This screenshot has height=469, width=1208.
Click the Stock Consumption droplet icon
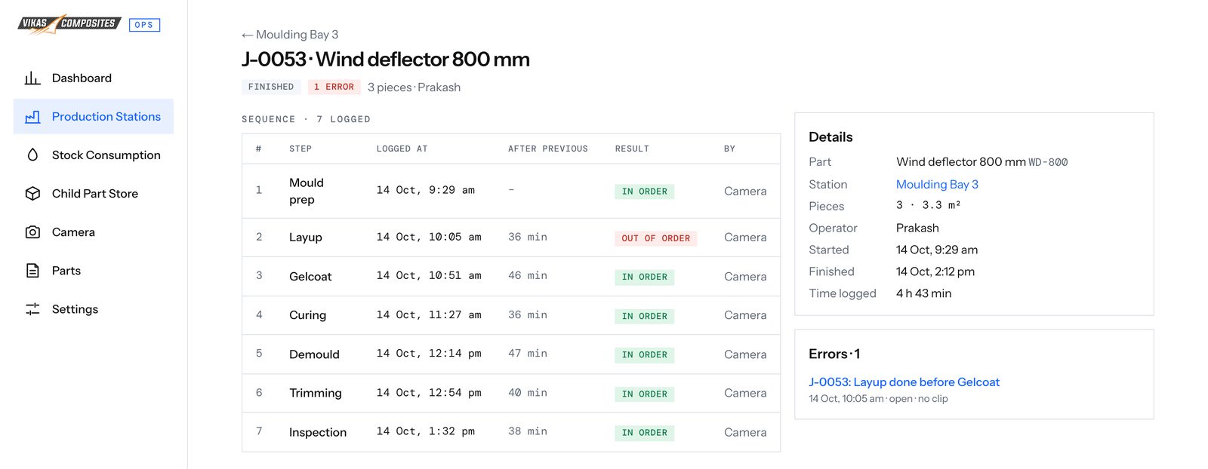coord(32,155)
